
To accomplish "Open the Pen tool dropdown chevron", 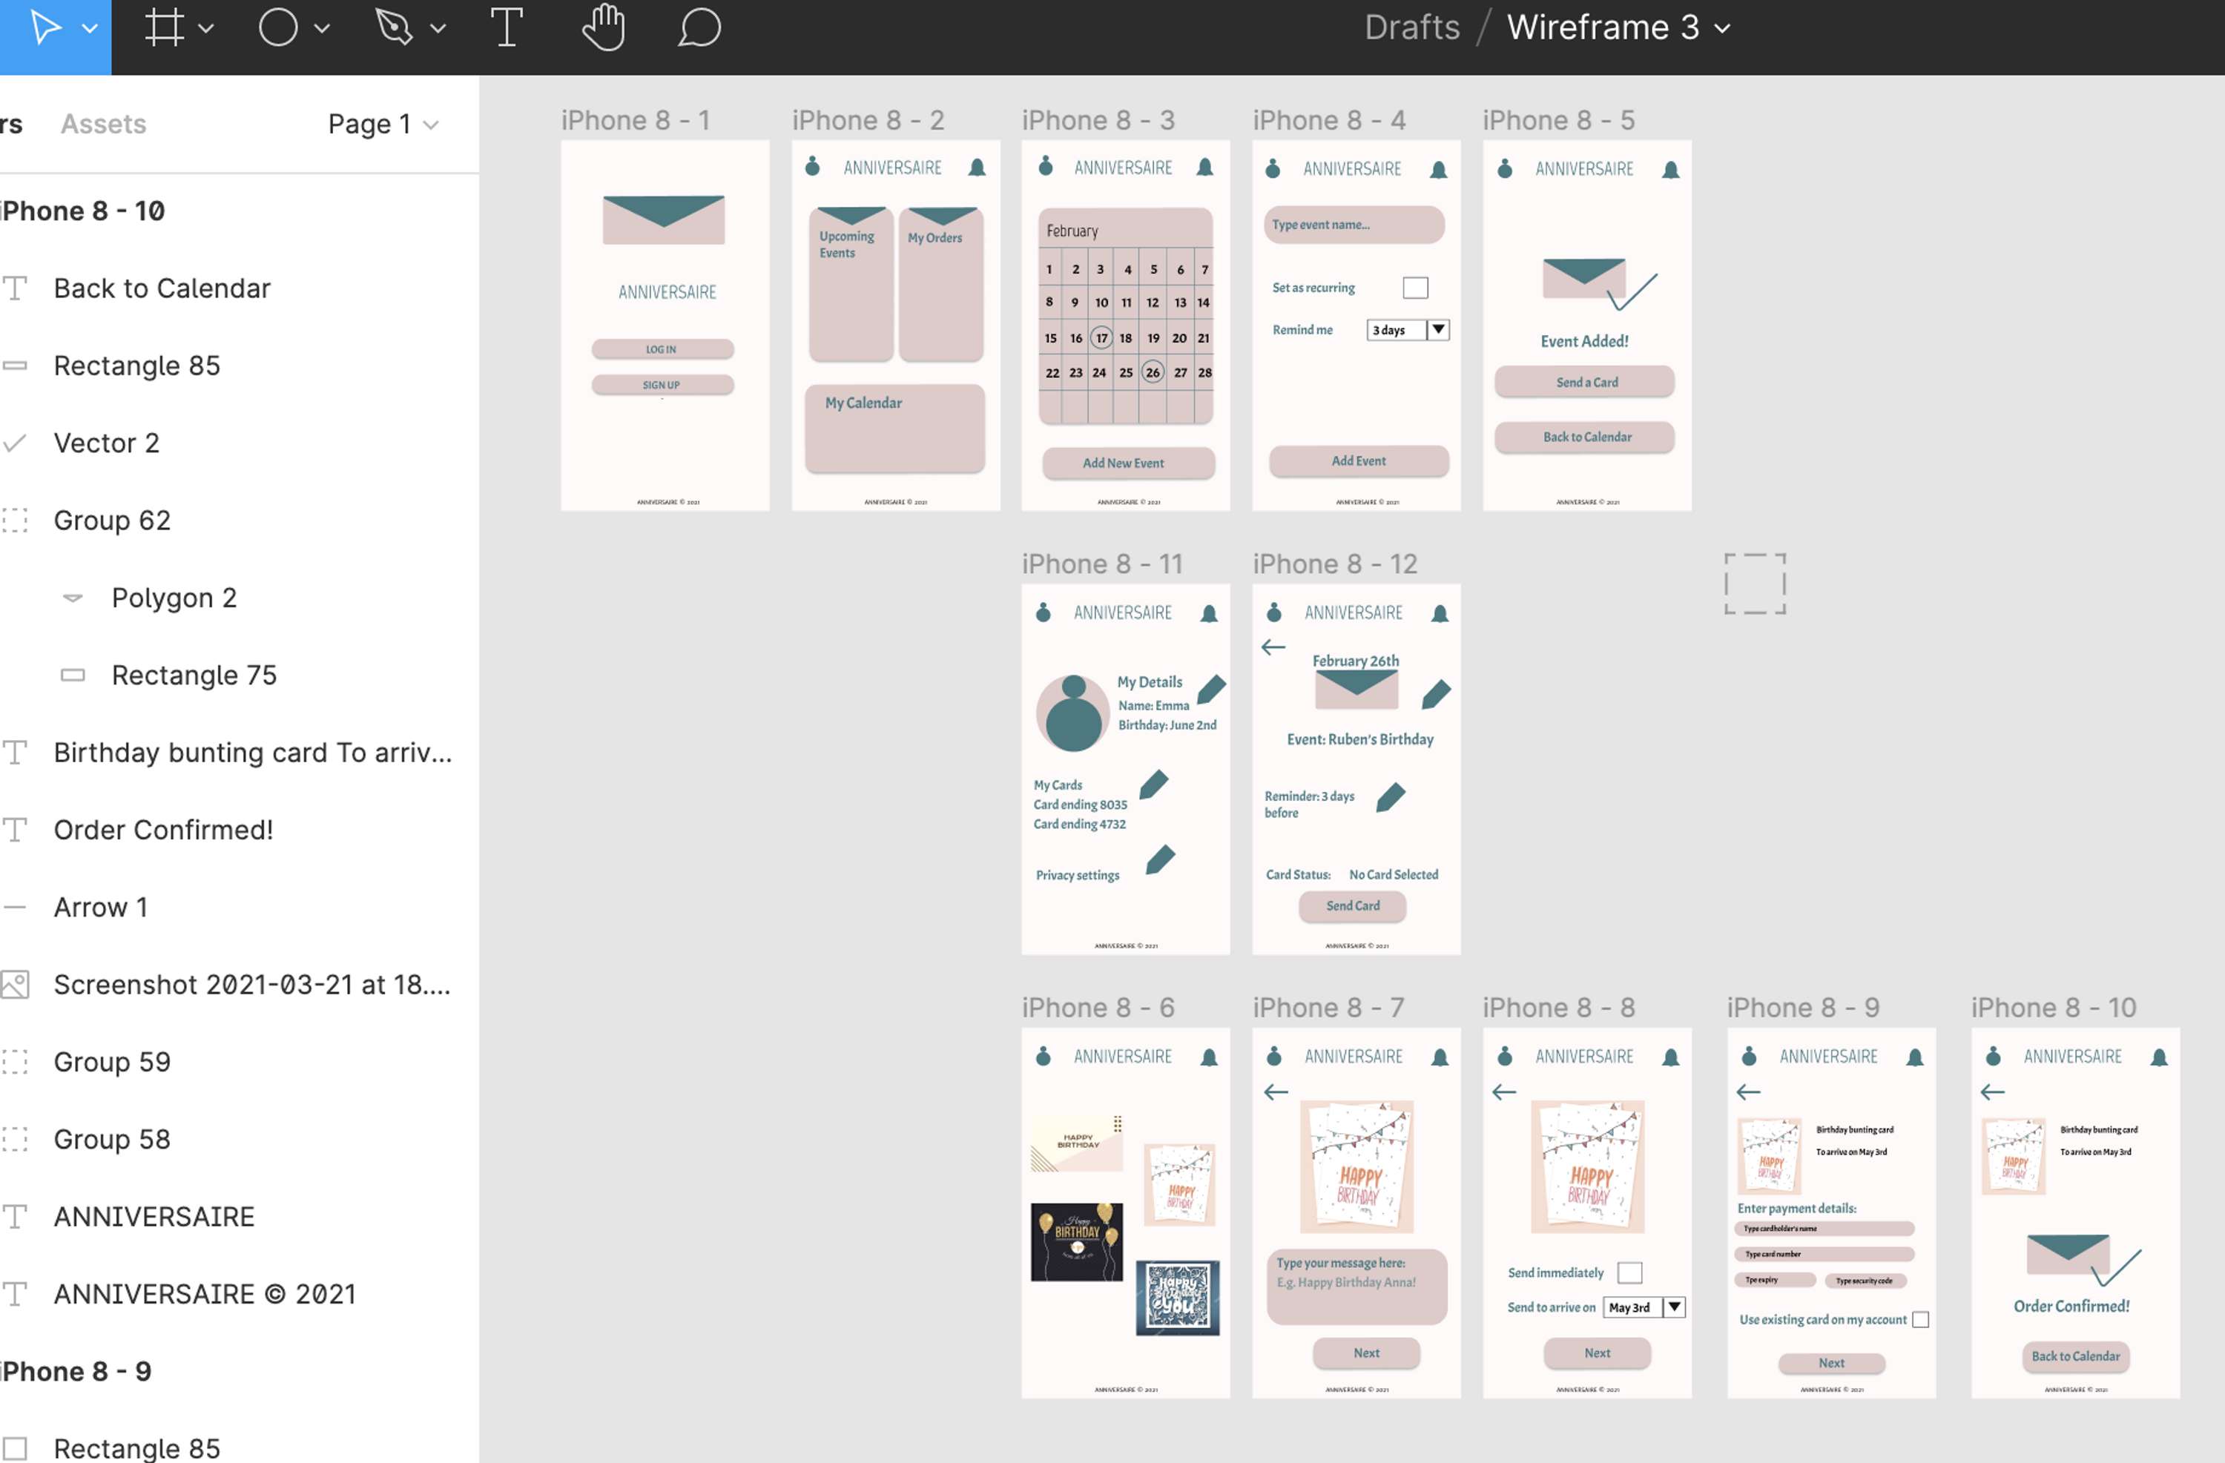I will (437, 29).
